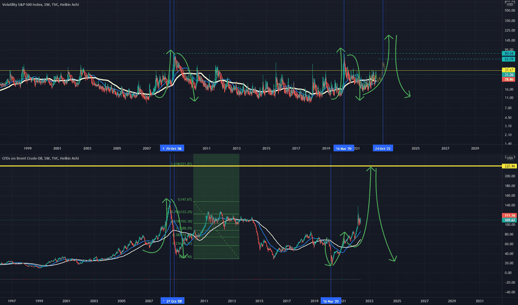
Task: Click 2029 on the VIX time axis
Action: [475, 149]
